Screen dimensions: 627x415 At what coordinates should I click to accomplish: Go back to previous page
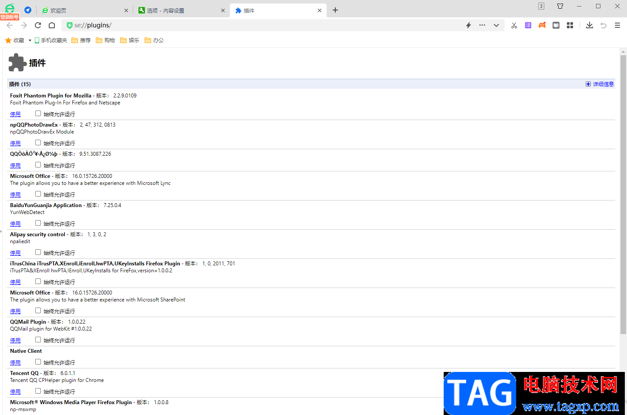[10, 25]
